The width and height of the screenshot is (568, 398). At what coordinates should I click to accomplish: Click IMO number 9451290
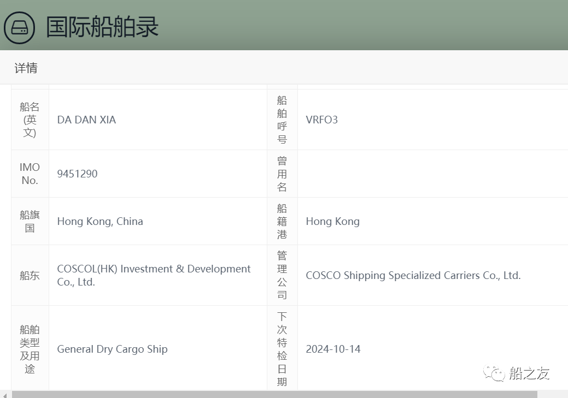click(77, 174)
